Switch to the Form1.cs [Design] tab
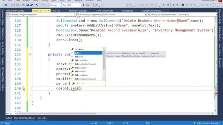This screenshot has height=125, width=223. point(105,11)
